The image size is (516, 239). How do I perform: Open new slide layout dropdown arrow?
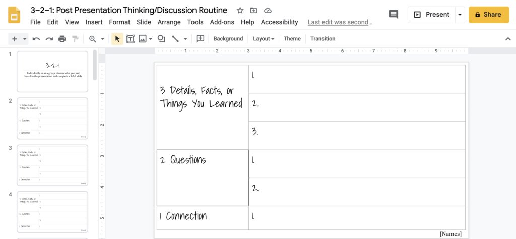[x=25, y=39]
